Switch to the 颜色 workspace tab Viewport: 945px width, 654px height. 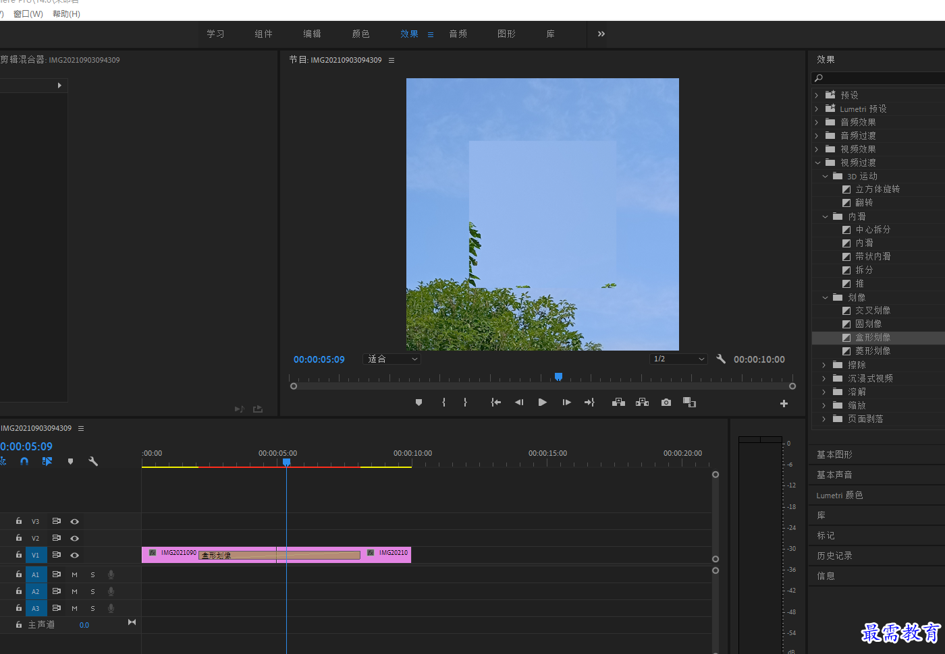(360, 34)
